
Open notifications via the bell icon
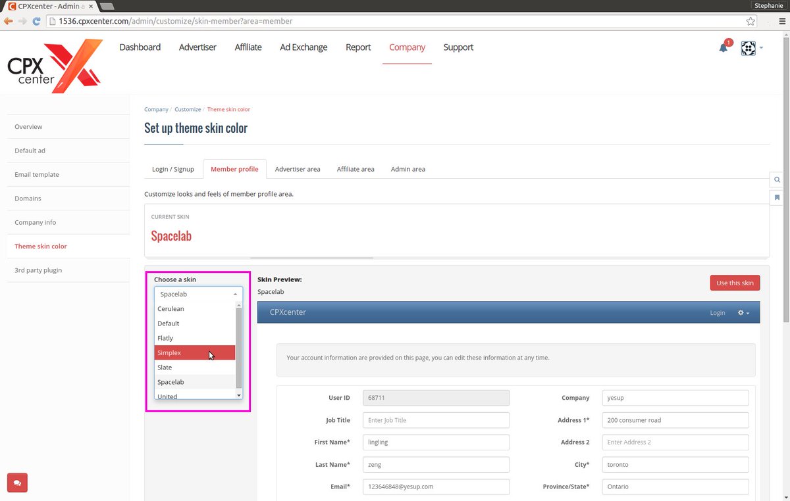coord(723,47)
